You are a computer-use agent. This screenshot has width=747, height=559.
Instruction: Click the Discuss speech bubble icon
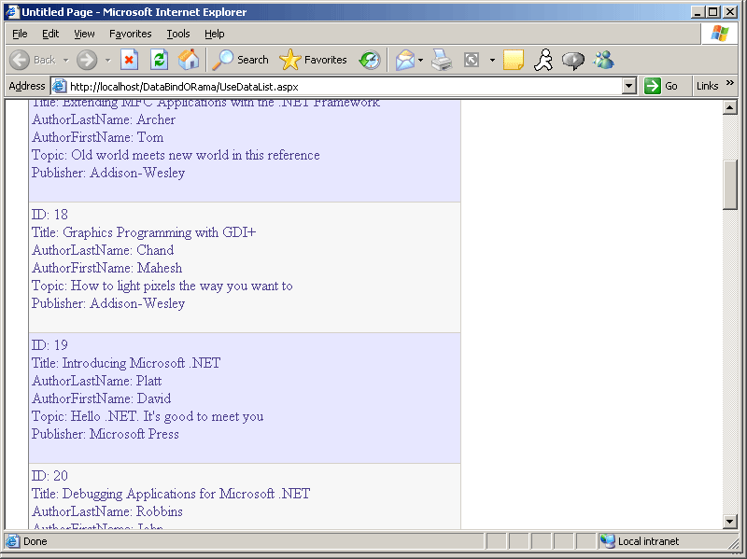tap(573, 60)
